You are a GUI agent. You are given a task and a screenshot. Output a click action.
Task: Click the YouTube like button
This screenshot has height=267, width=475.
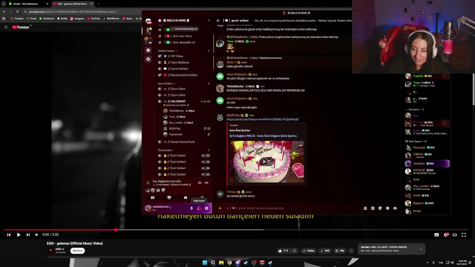[x=283, y=251]
